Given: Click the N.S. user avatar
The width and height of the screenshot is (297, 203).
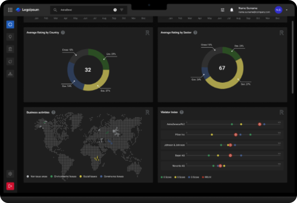Looking at the screenshot, I should coord(278,10).
